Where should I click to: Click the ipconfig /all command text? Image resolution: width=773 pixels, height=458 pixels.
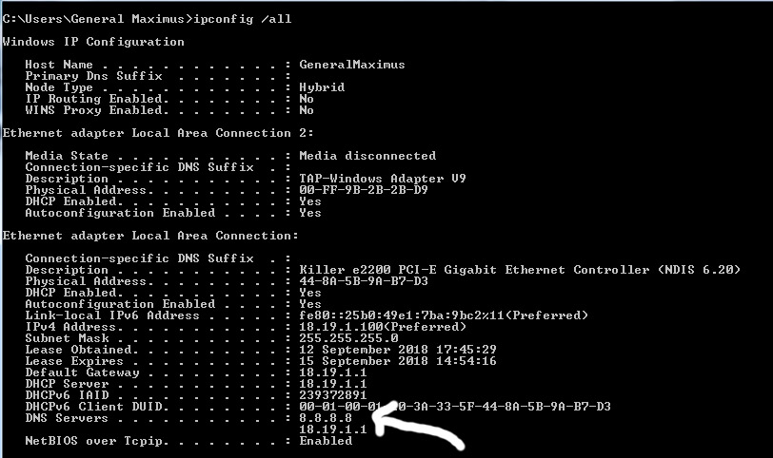242,19
